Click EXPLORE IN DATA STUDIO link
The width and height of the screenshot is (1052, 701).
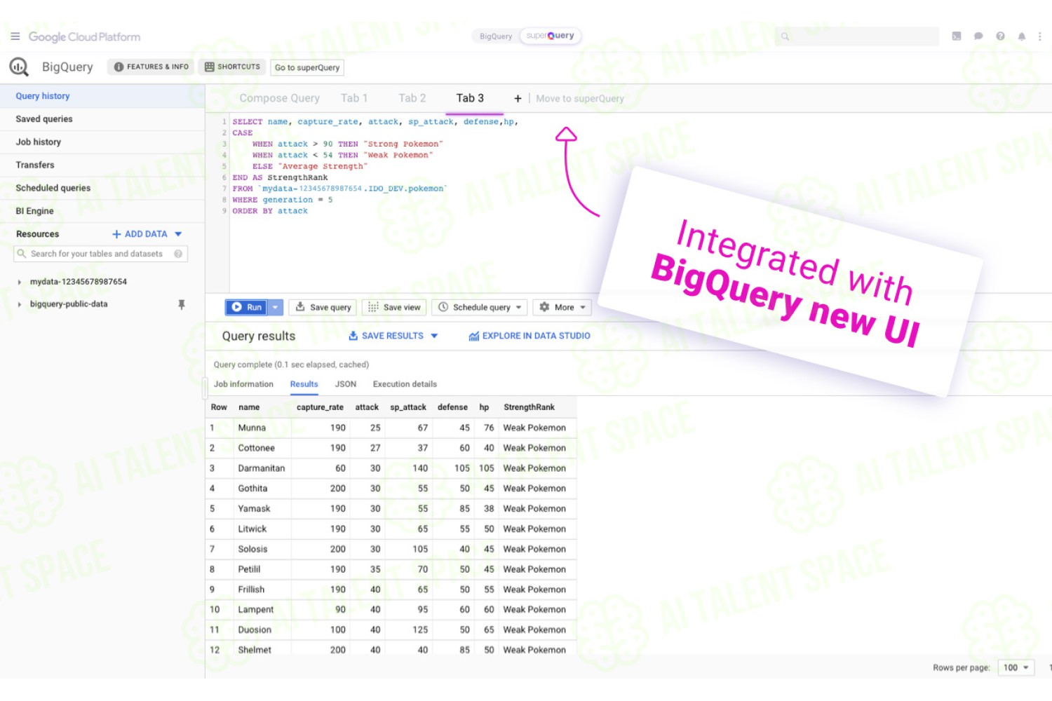[530, 336]
